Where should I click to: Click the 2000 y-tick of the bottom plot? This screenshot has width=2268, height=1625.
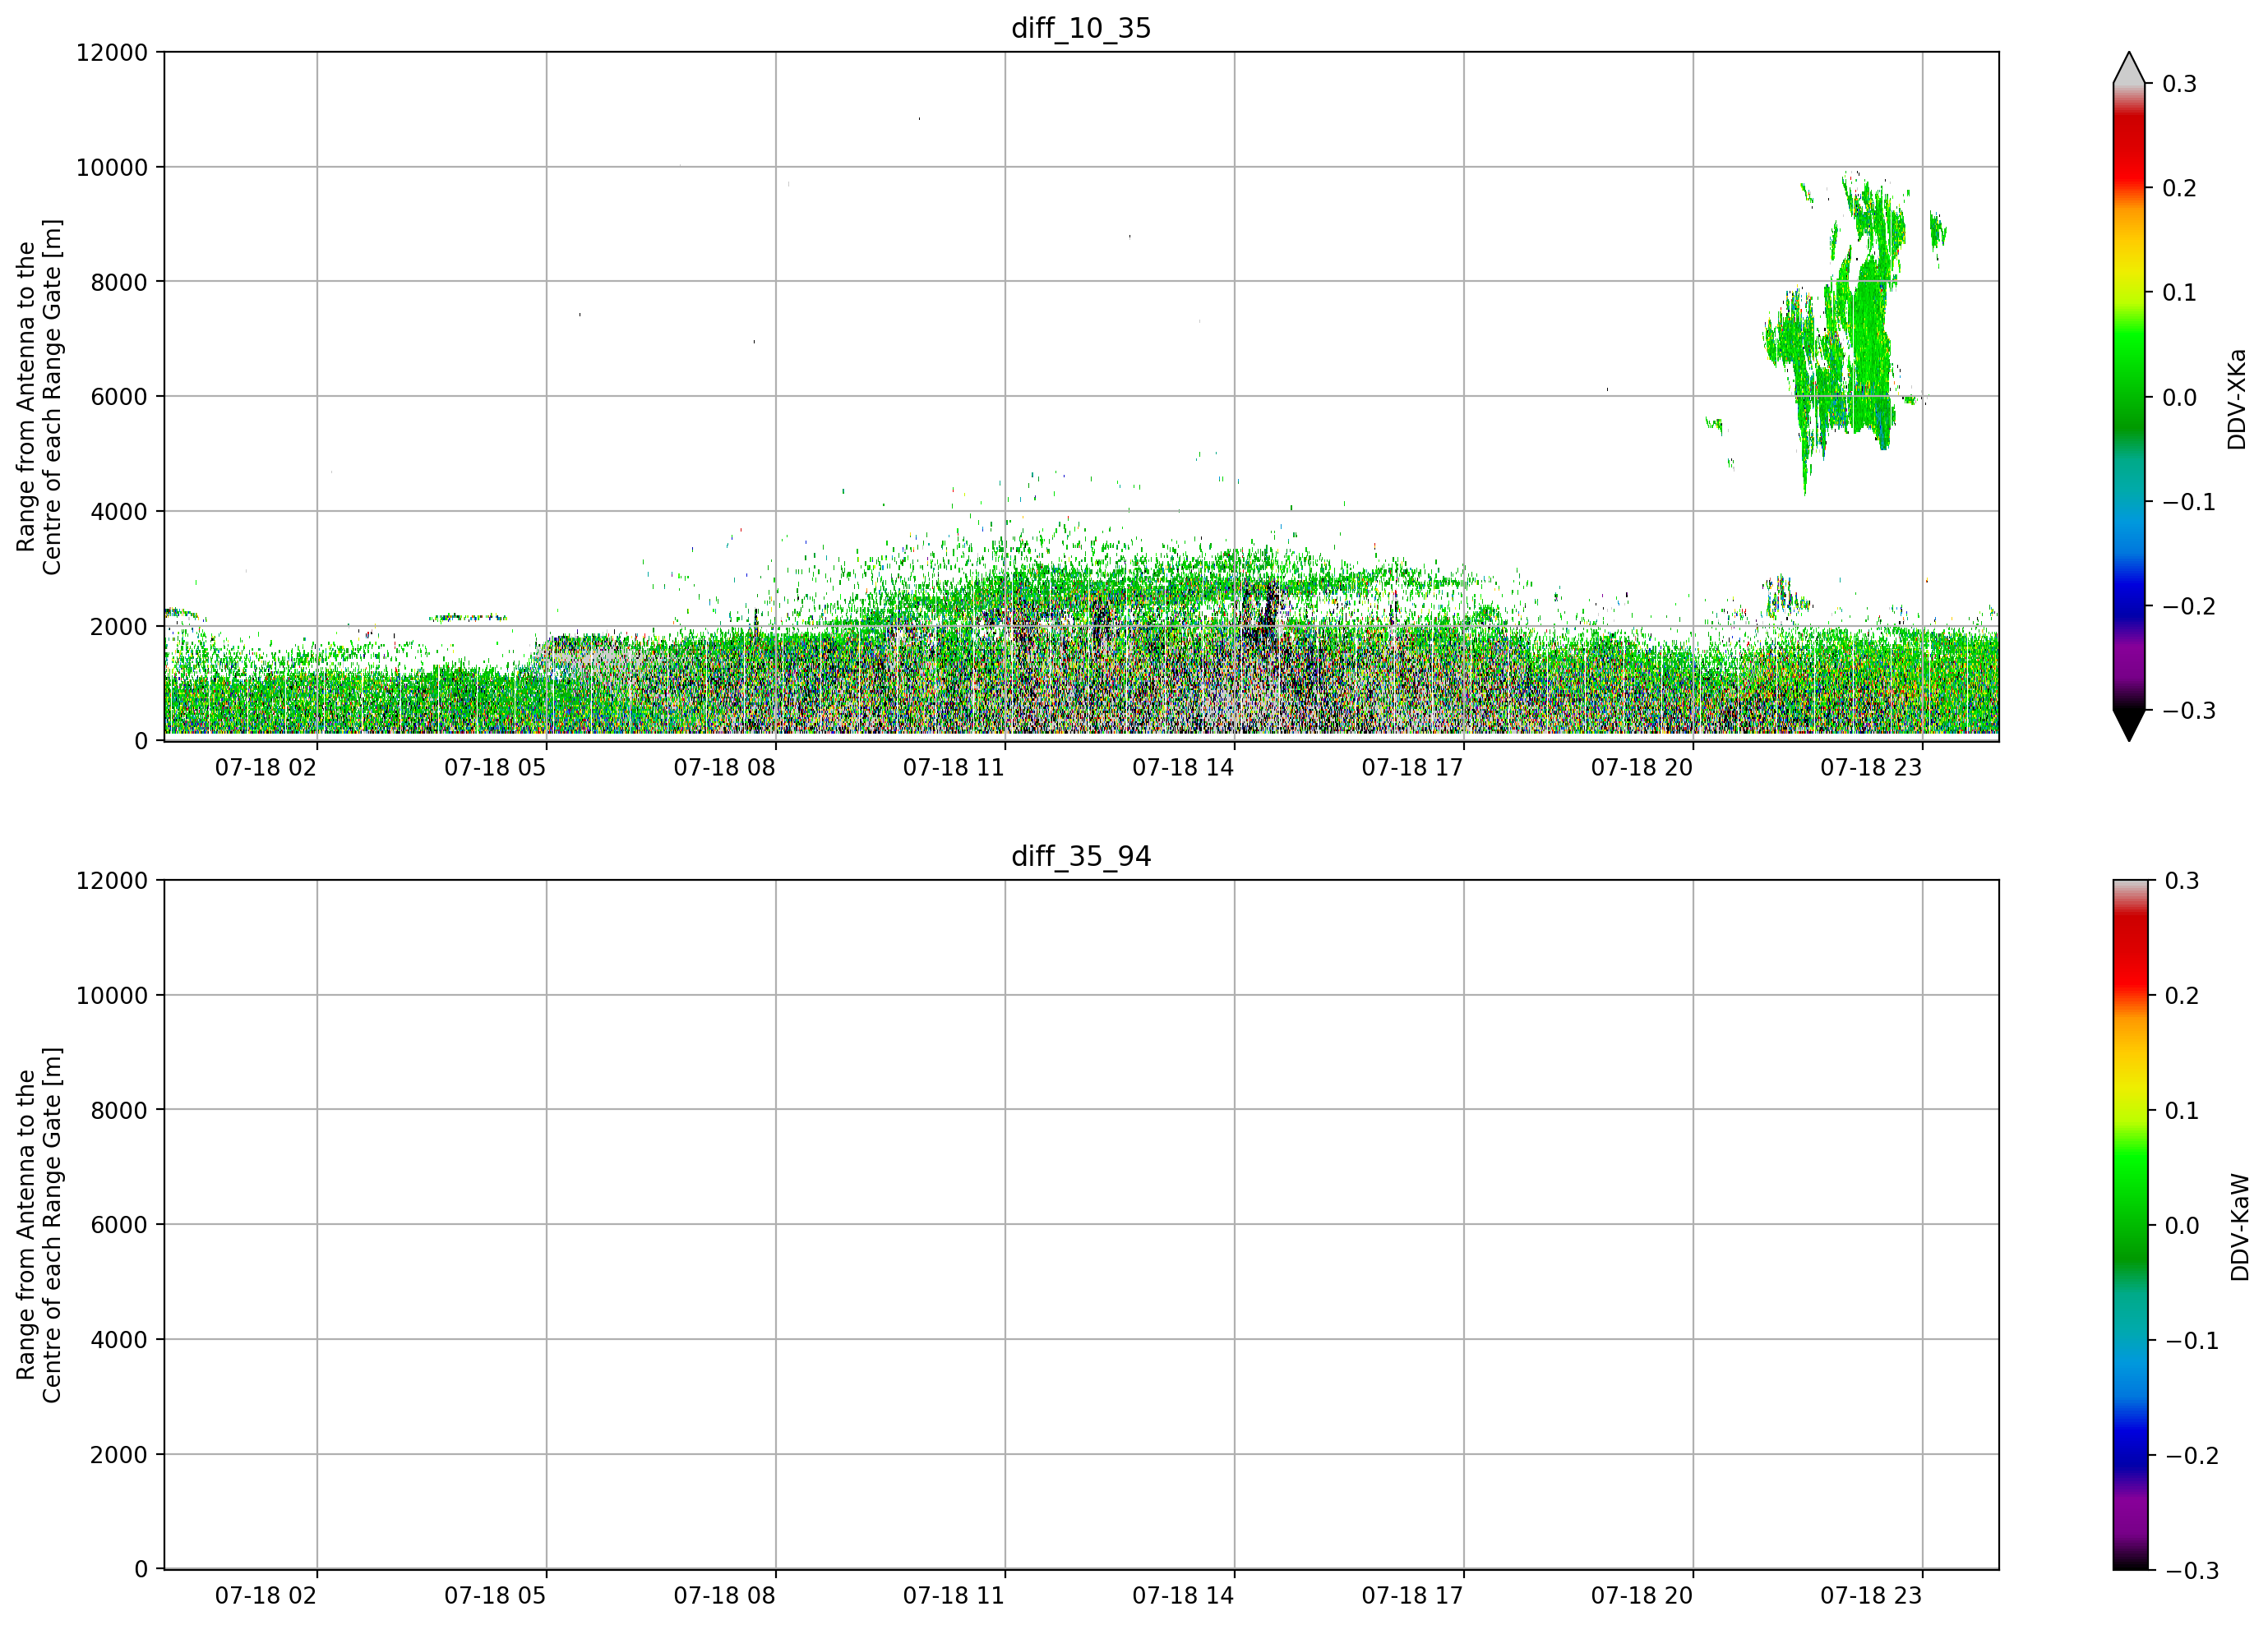[x=119, y=1454]
